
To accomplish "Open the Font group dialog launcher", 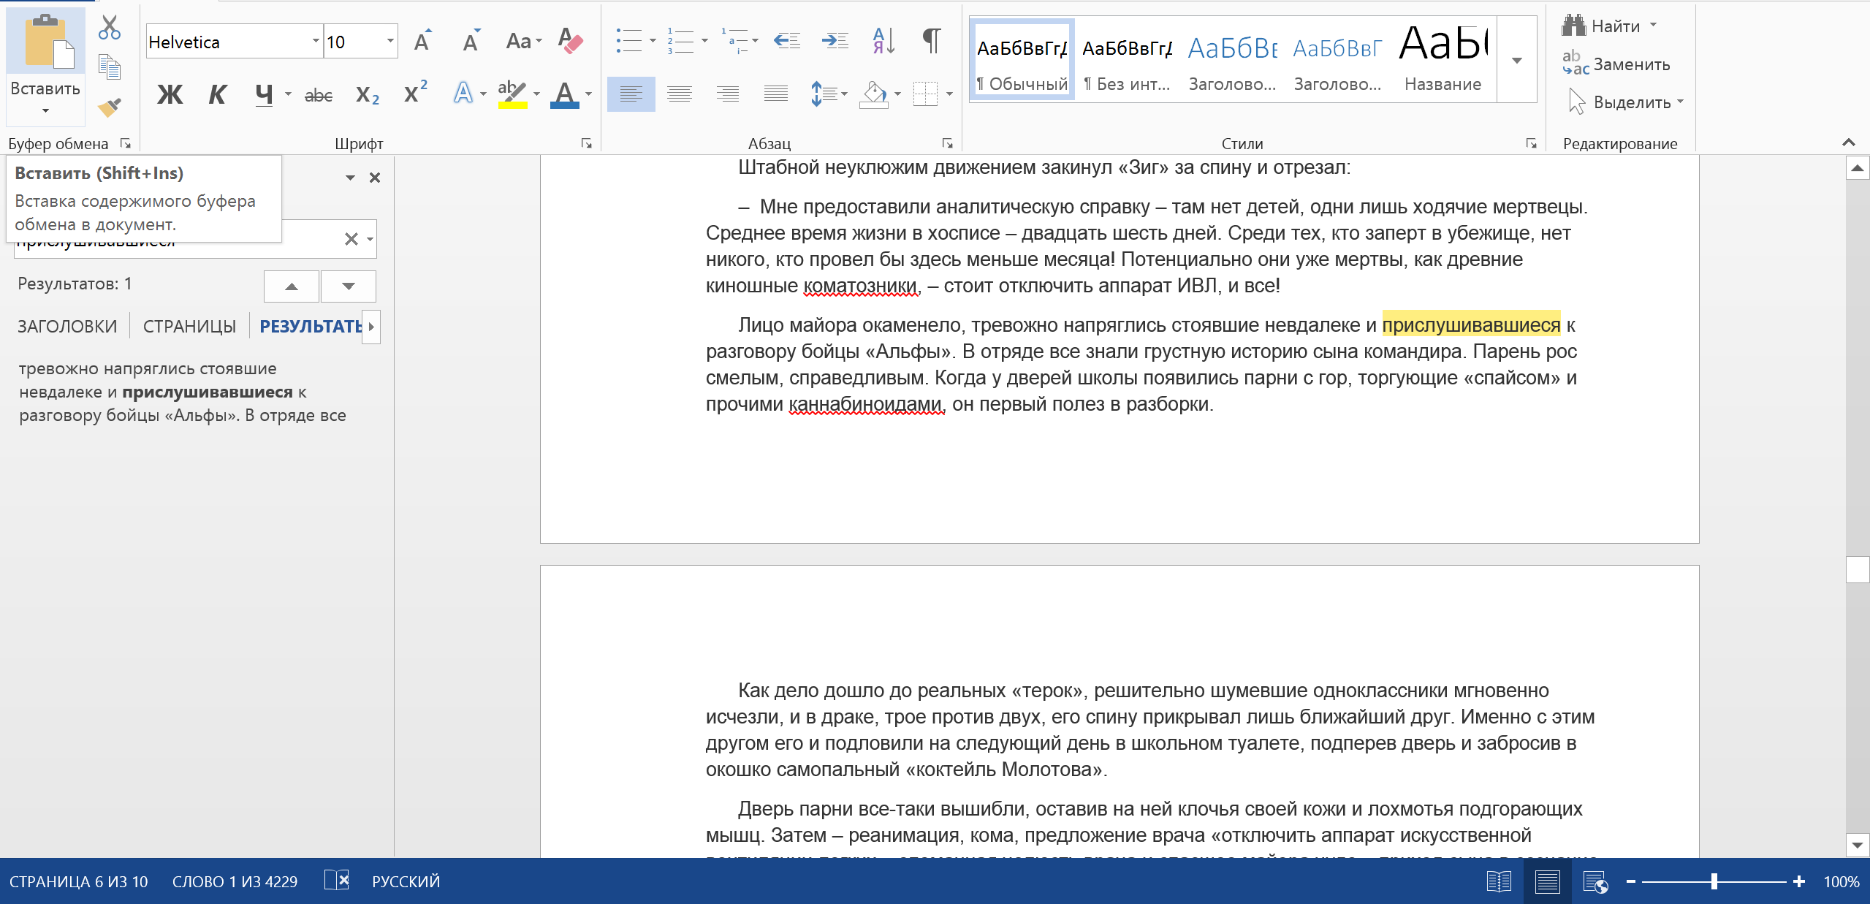I will click(x=586, y=144).
